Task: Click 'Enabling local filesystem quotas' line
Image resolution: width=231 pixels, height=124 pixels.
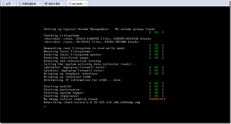Action: pos(73,55)
